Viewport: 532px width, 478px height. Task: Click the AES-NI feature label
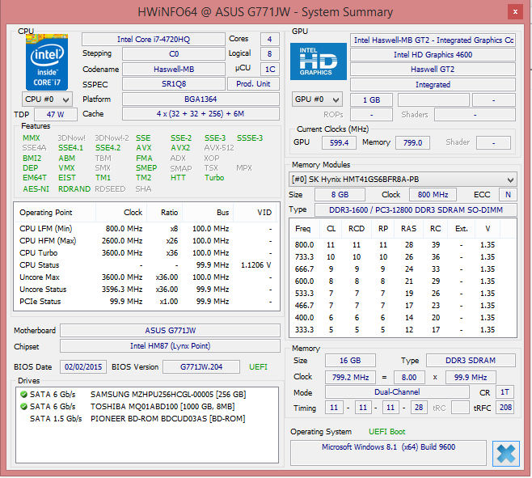click(36, 188)
